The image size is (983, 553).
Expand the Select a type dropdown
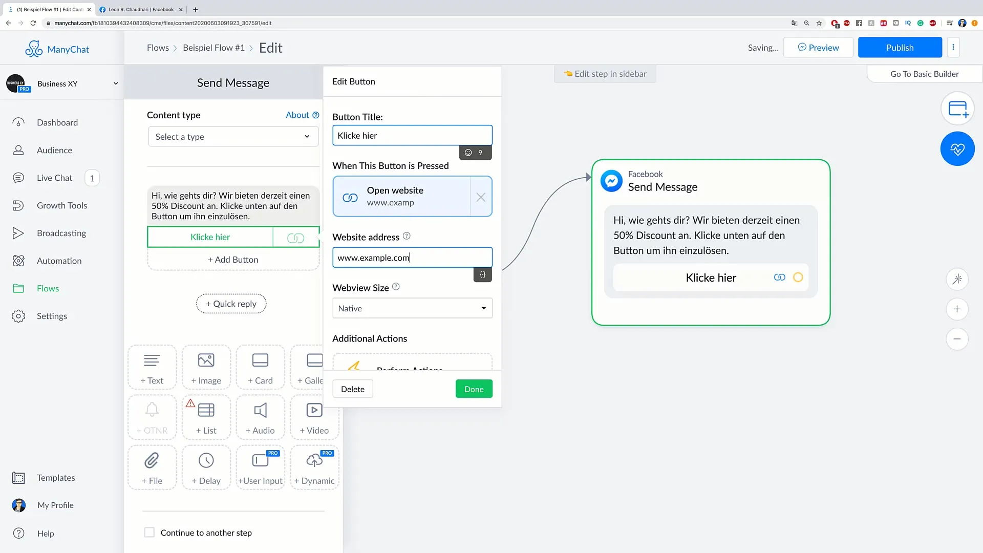click(x=232, y=136)
